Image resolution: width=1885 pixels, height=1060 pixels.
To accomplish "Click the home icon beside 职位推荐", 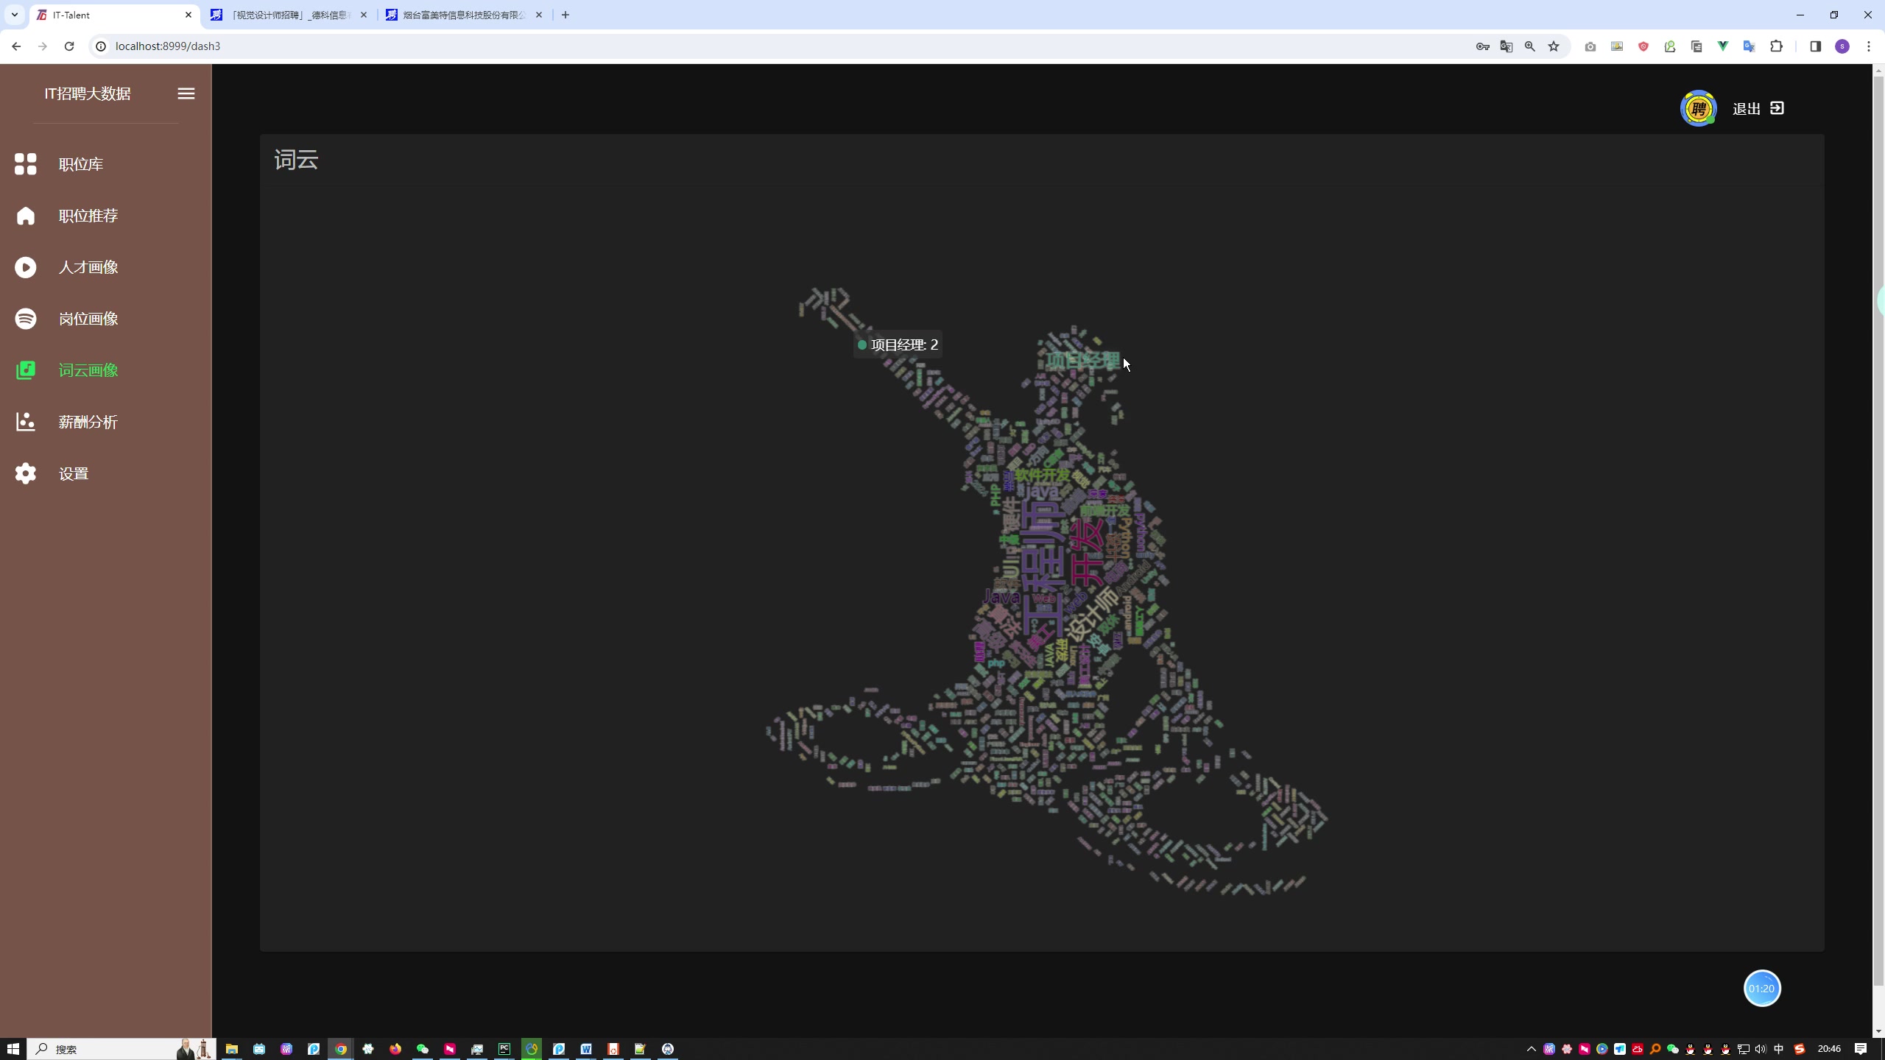I will [26, 216].
